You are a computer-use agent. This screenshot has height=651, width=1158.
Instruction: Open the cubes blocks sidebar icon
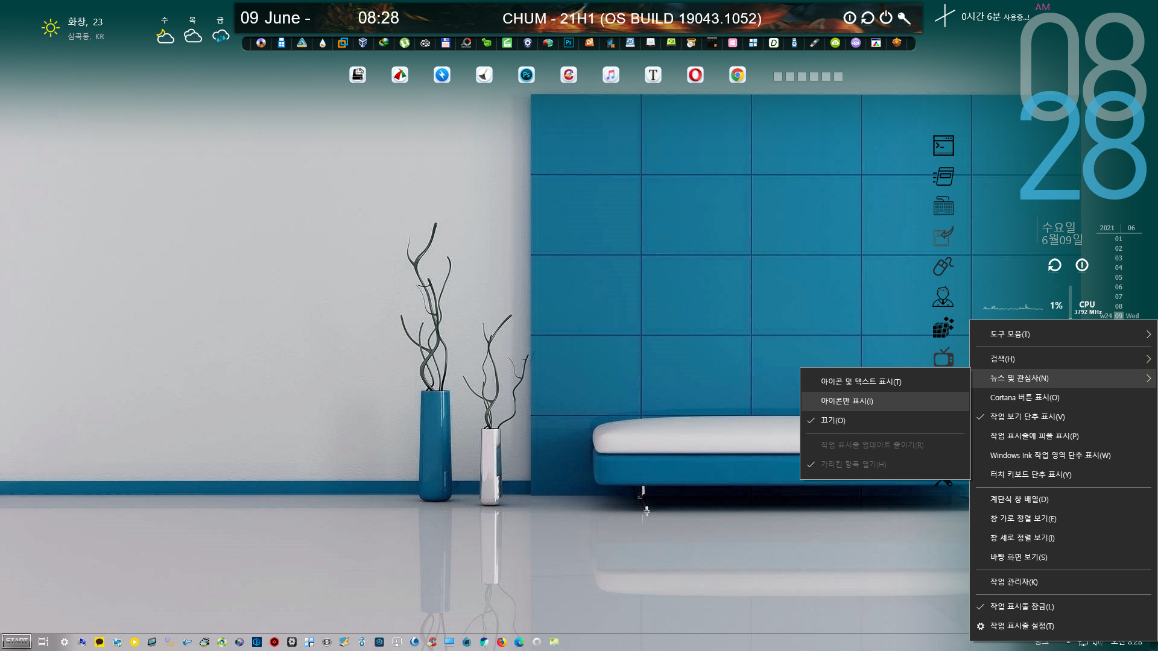(x=943, y=327)
